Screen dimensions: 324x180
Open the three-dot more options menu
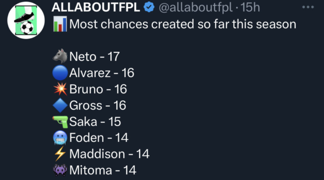pyautogui.click(x=308, y=7)
